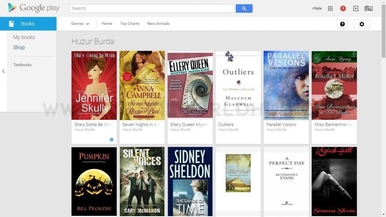Click the share plus icon
Viewport: 386px width, 217px height.
[355, 8]
